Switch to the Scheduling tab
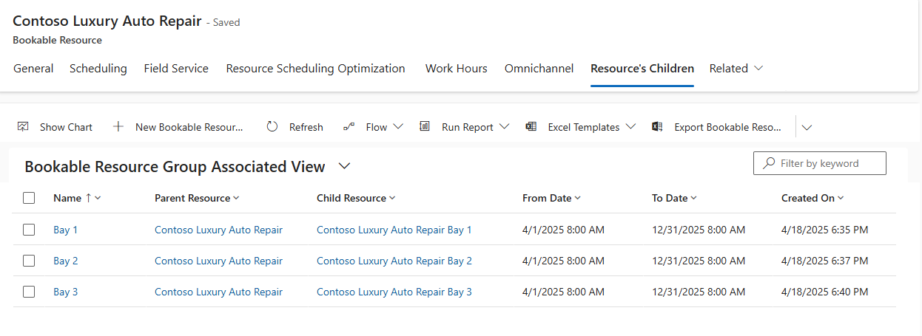This screenshot has height=336, width=922. (x=98, y=69)
